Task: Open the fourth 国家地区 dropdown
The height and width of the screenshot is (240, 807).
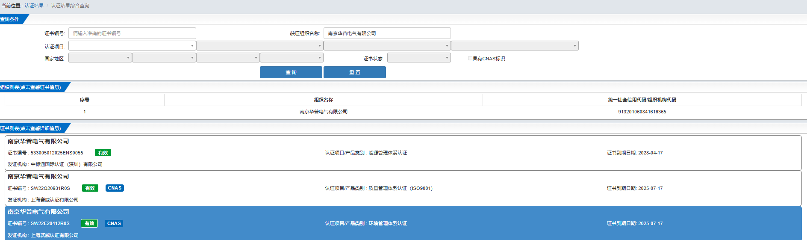Action: pyautogui.click(x=292, y=58)
